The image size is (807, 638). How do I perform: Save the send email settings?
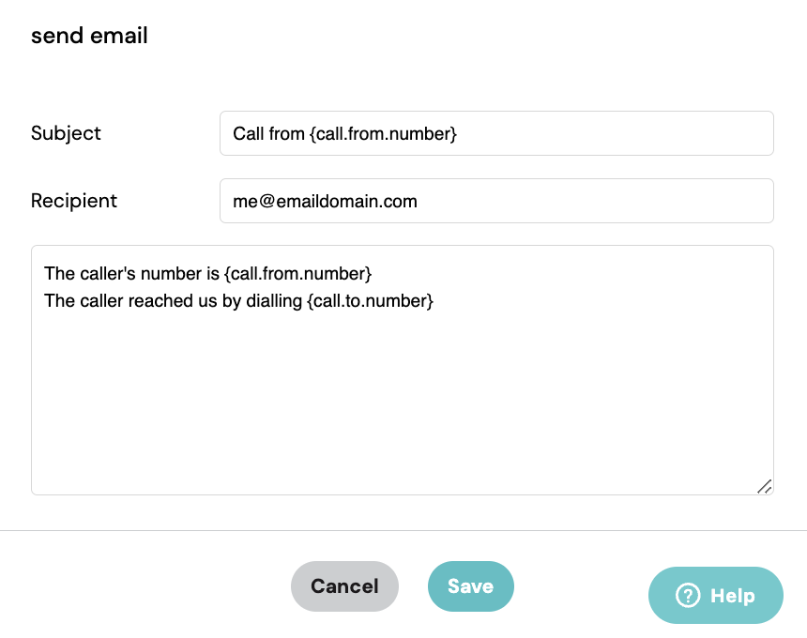(470, 586)
